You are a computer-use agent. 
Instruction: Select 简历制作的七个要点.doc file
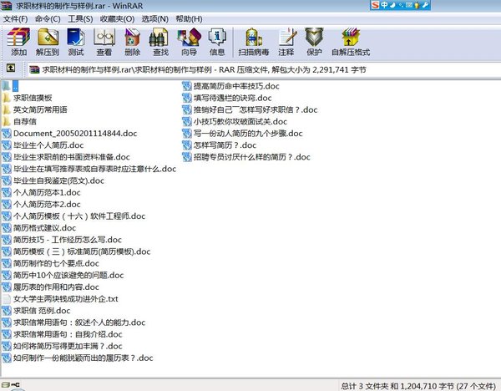tap(50, 263)
